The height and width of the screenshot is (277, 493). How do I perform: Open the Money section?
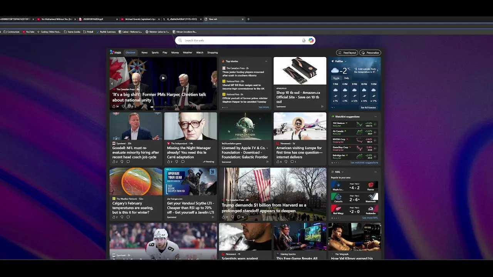[175, 52]
